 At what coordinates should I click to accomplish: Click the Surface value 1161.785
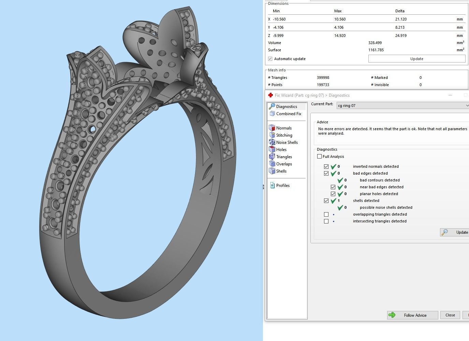tap(376, 50)
